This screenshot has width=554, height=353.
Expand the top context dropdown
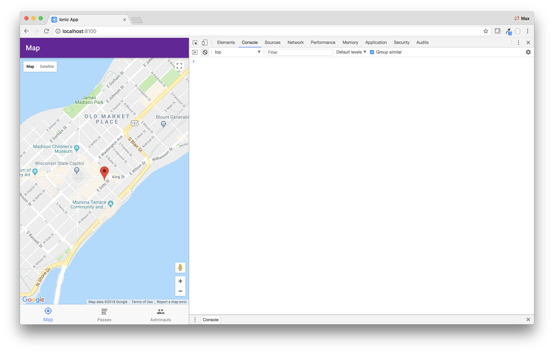pyautogui.click(x=237, y=52)
